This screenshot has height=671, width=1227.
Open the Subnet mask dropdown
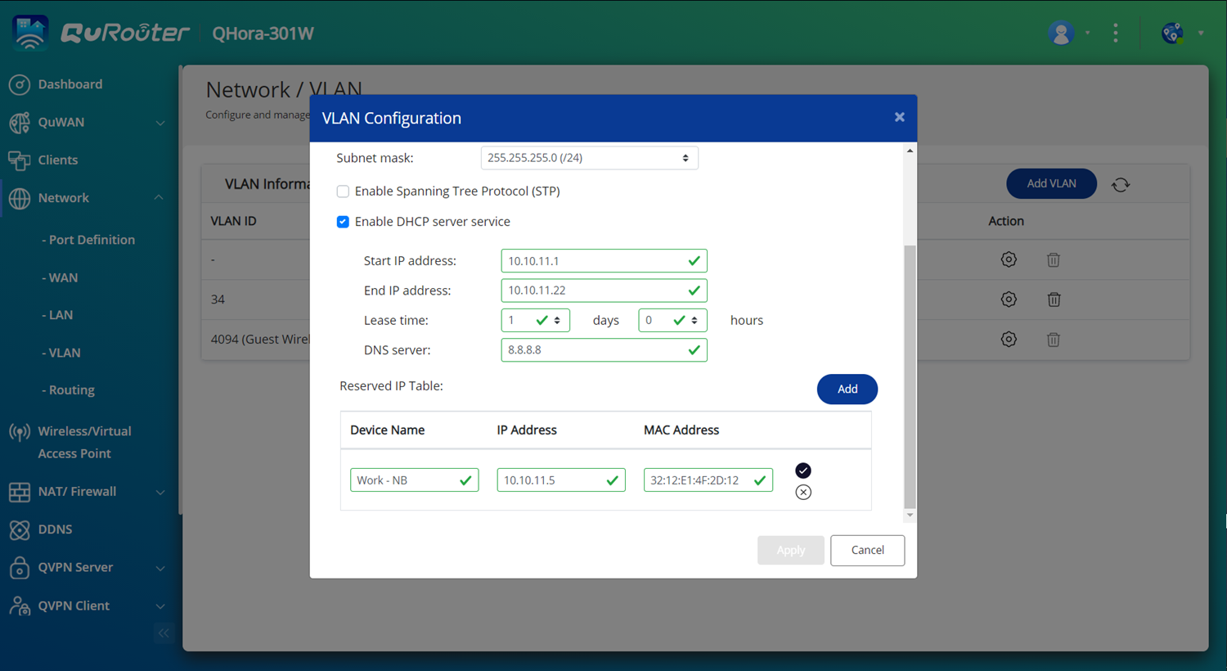[589, 158]
